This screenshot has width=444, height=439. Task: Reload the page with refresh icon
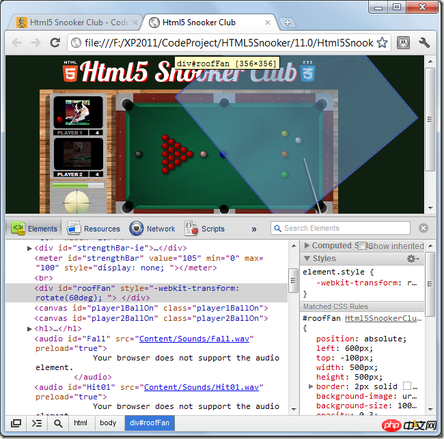coord(55,43)
